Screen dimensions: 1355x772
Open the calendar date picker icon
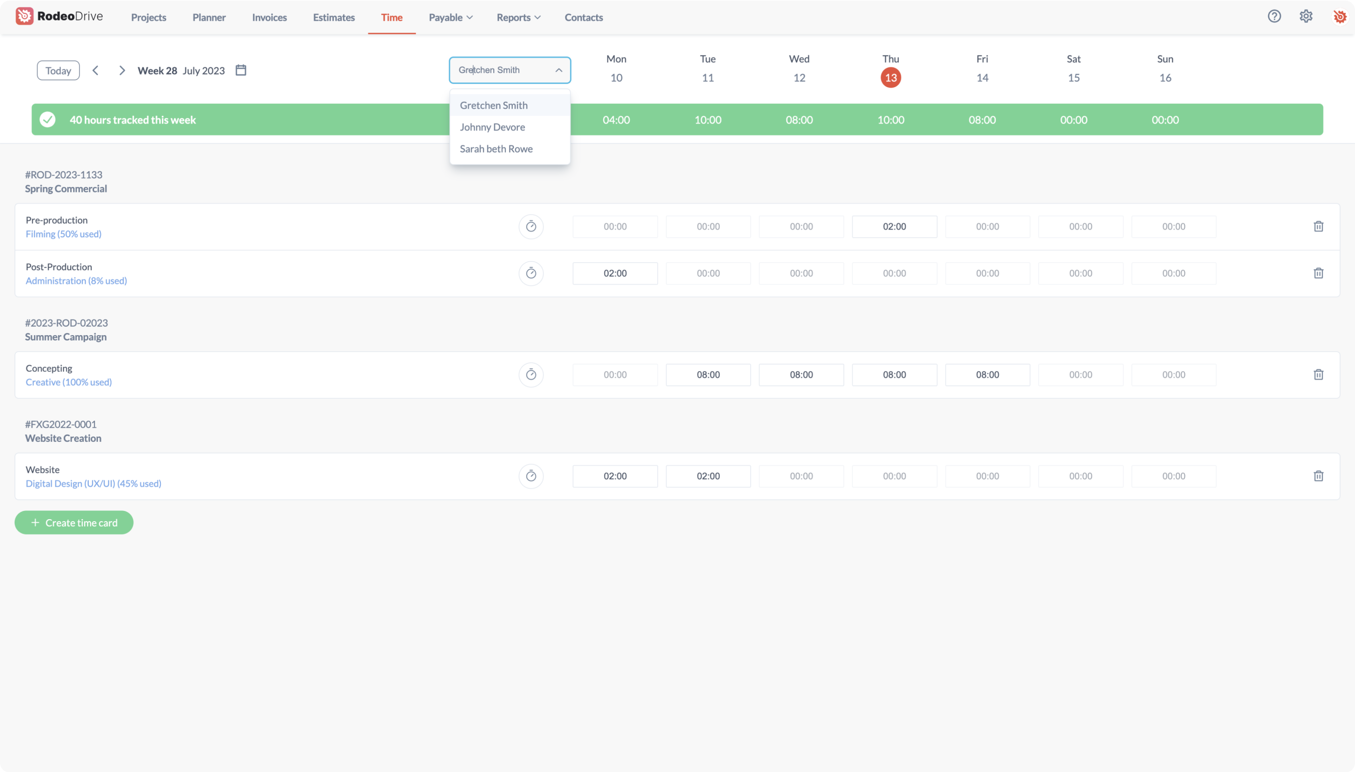[241, 70]
